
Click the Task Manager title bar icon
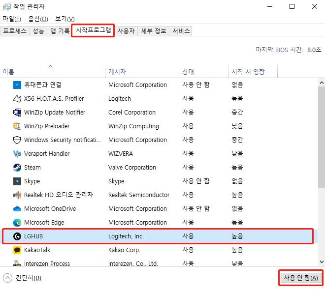point(6,7)
